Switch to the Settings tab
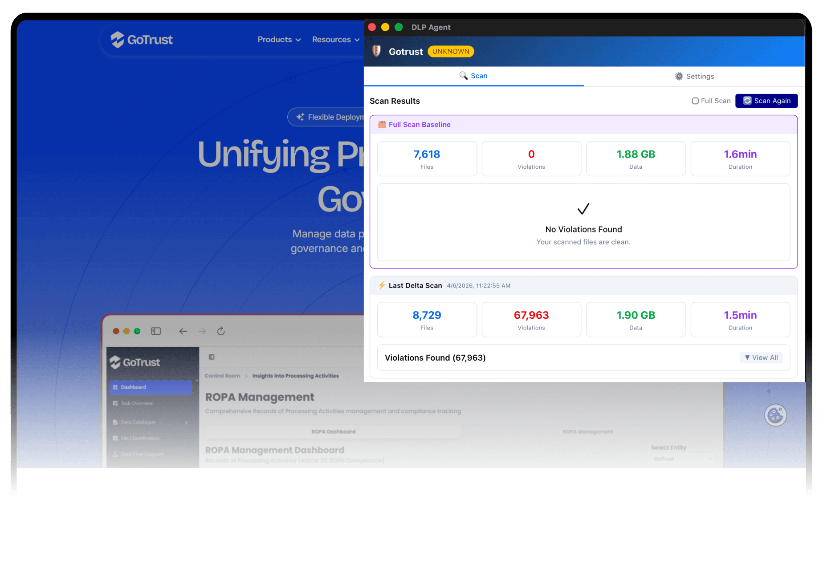The width and height of the screenshot is (823, 565). tap(694, 77)
